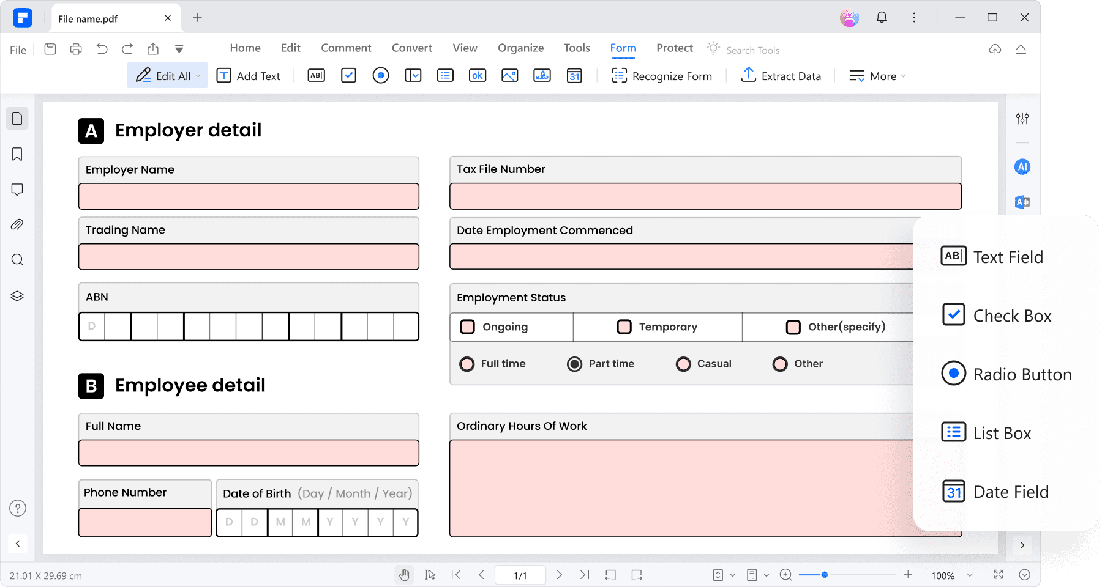
Task: Choose Date Field from the popup menu
Action: [x=995, y=492]
